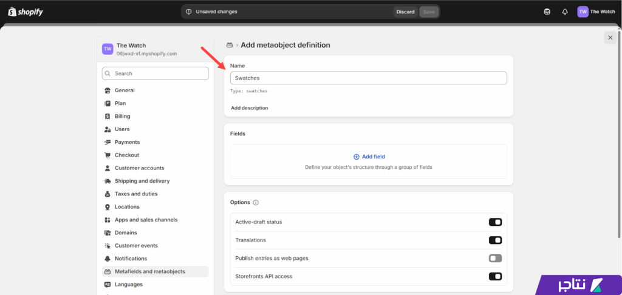Click the Shopify logo in header
622x295 pixels.
(x=26, y=12)
